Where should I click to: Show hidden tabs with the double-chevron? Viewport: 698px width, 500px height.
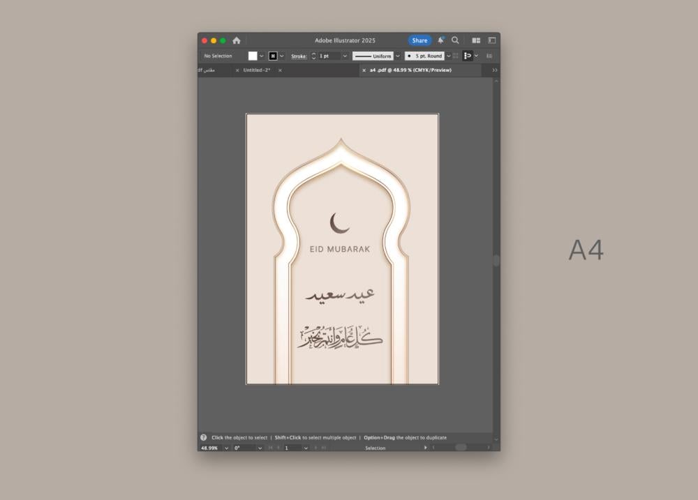coord(495,70)
